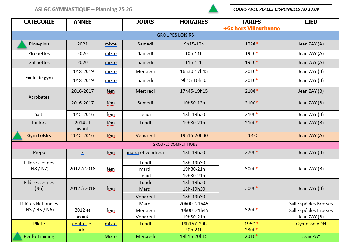Image resolution: width=347 pixels, height=245 pixels.
Task: Click the 320€ tarif cell
Action: [x=251, y=210]
